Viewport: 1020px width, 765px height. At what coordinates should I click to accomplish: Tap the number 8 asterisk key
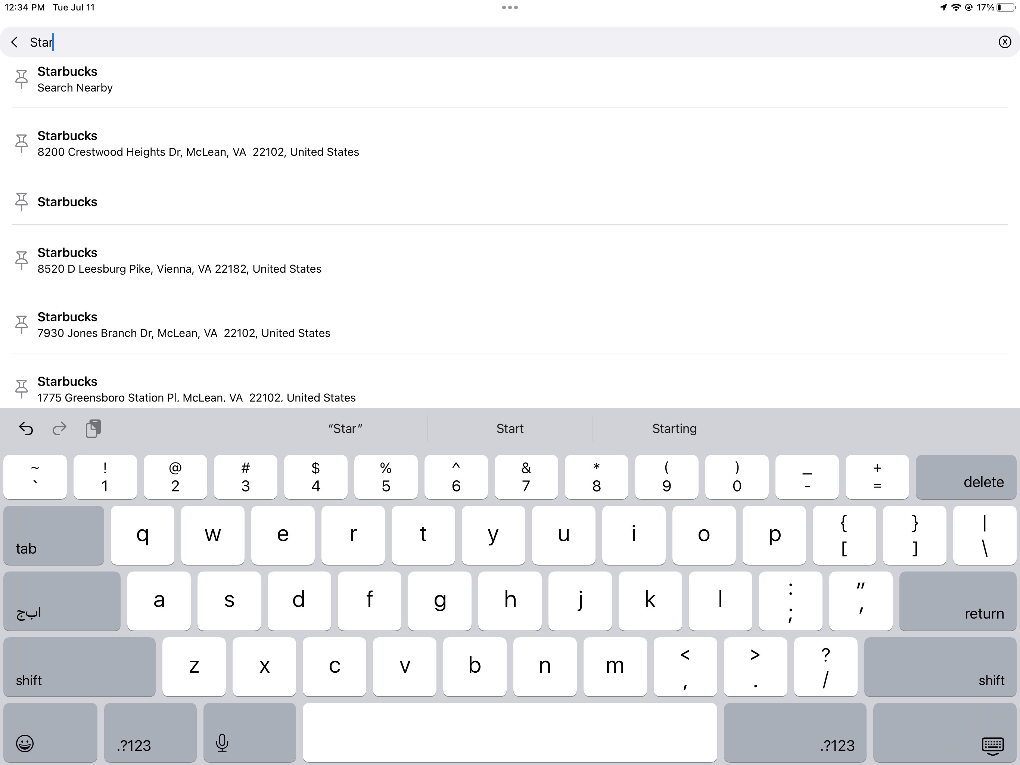[x=596, y=477]
